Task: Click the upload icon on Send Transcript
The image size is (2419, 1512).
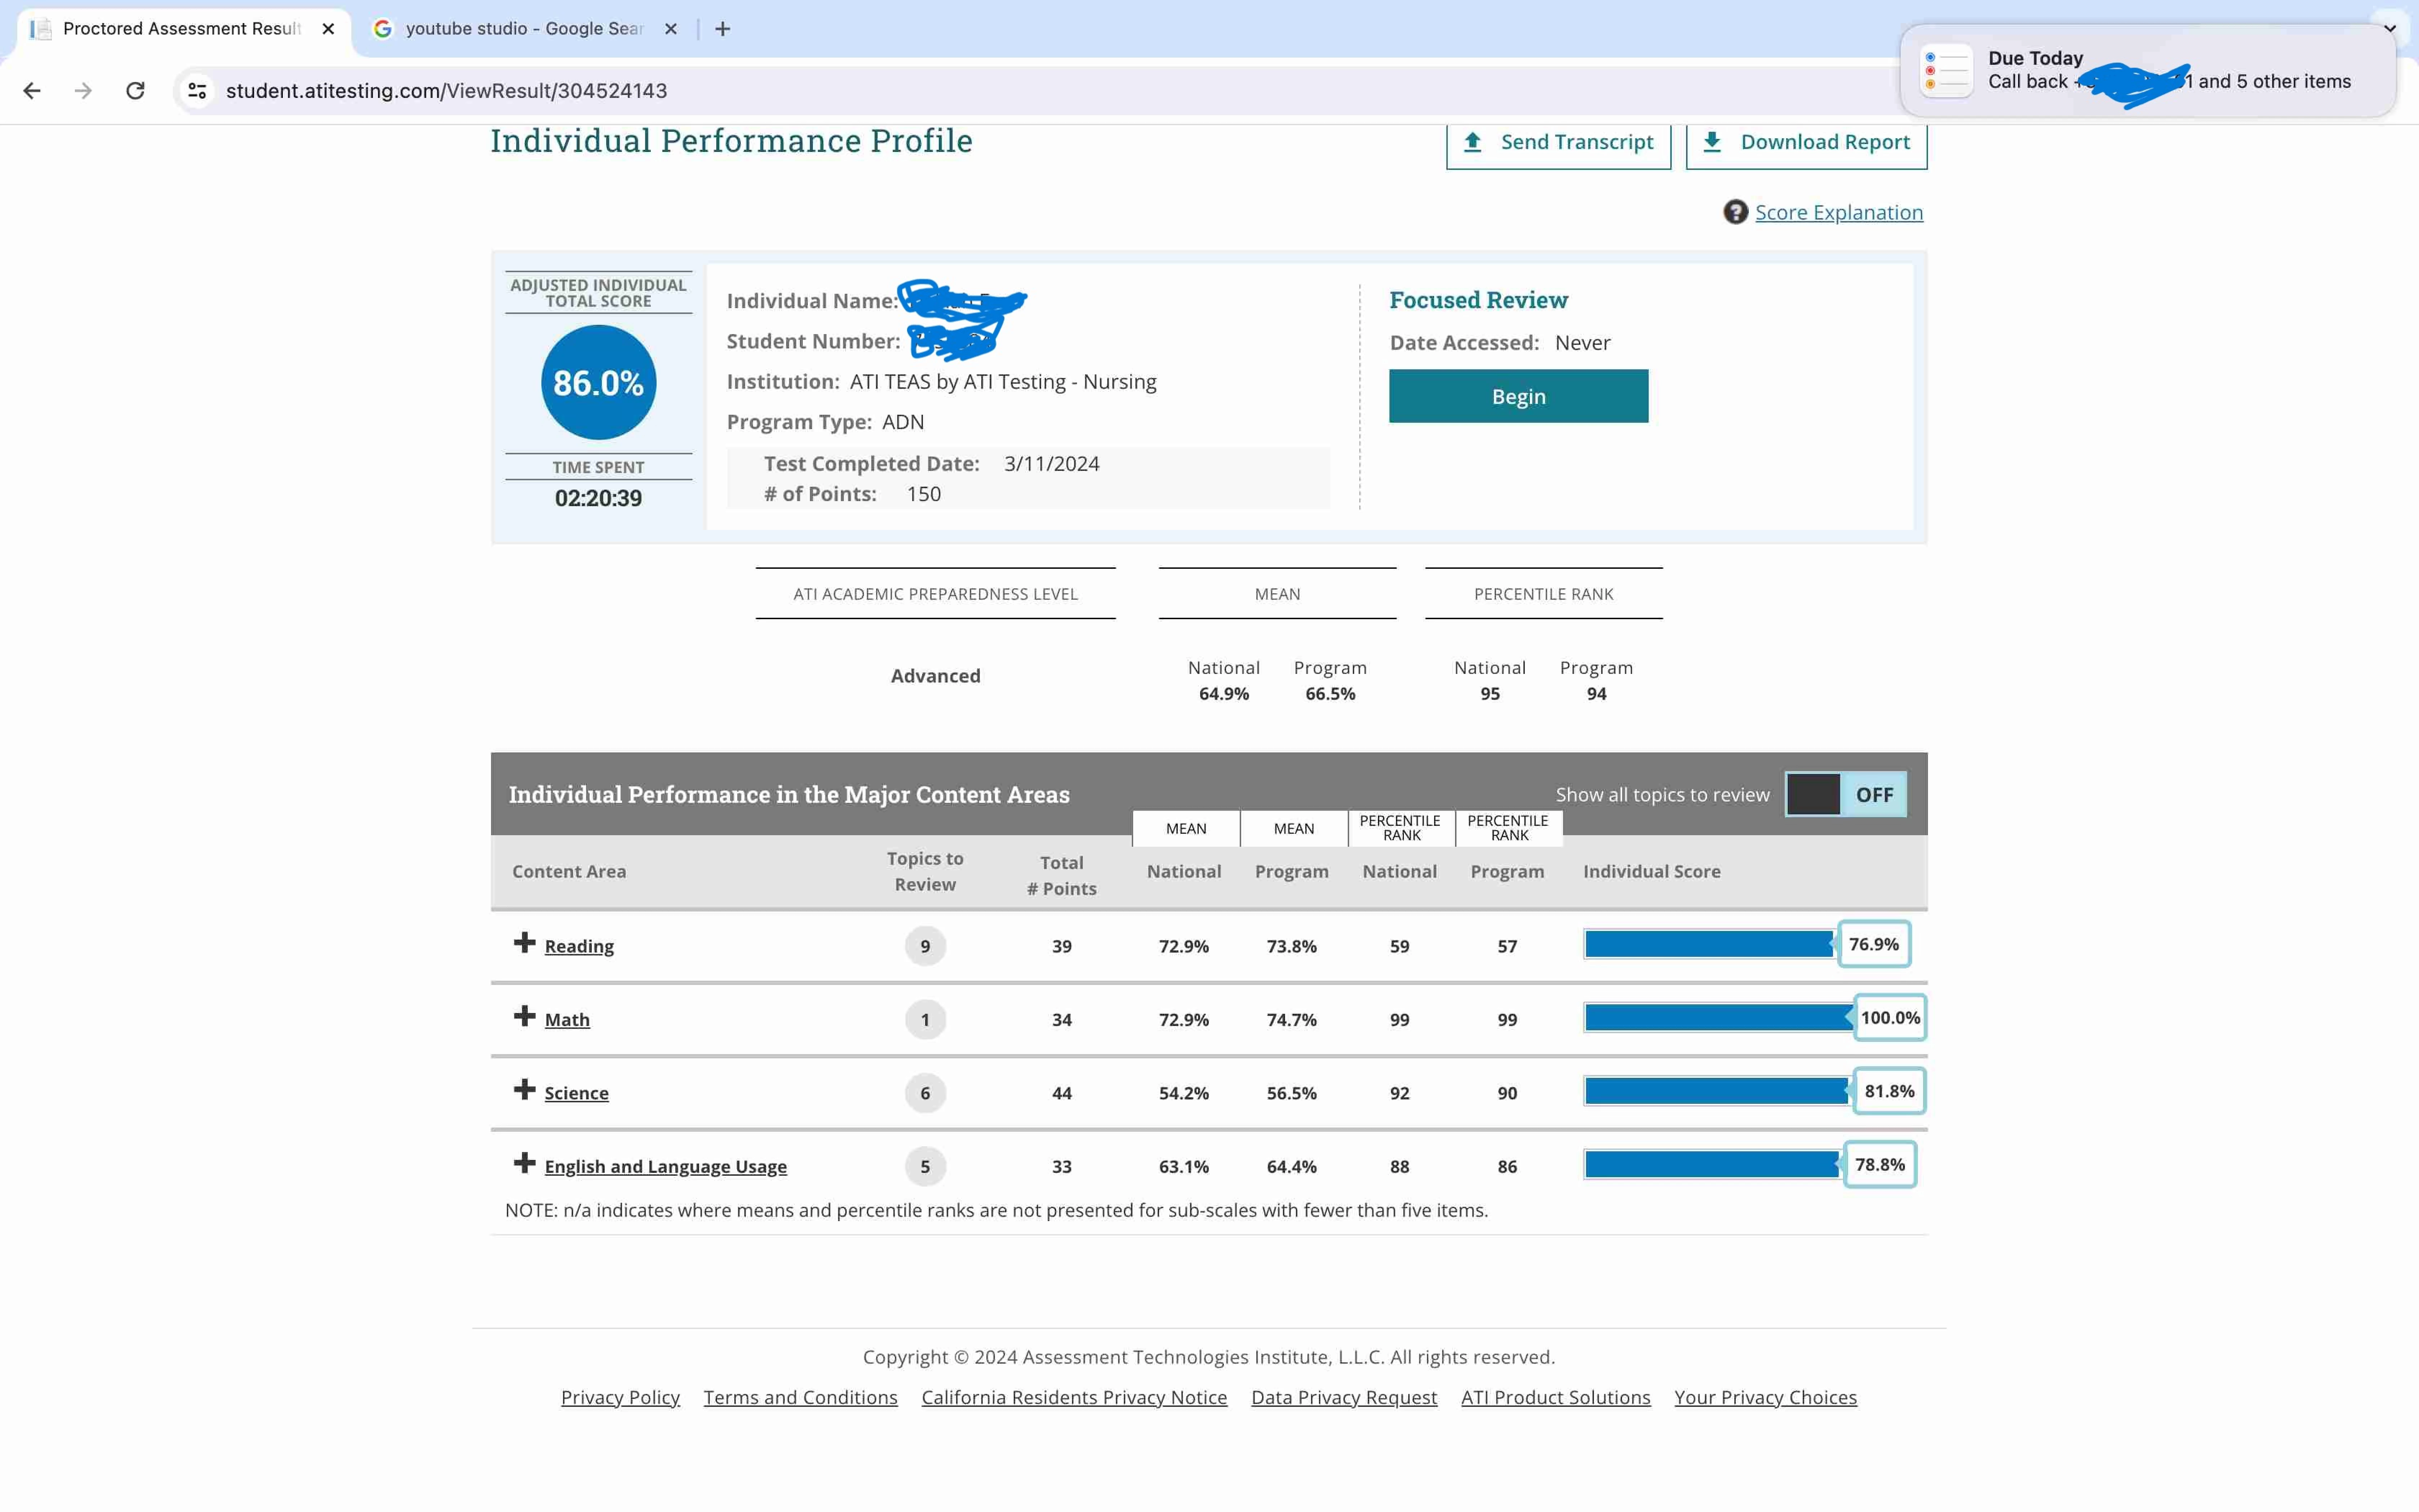Action: [1472, 142]
